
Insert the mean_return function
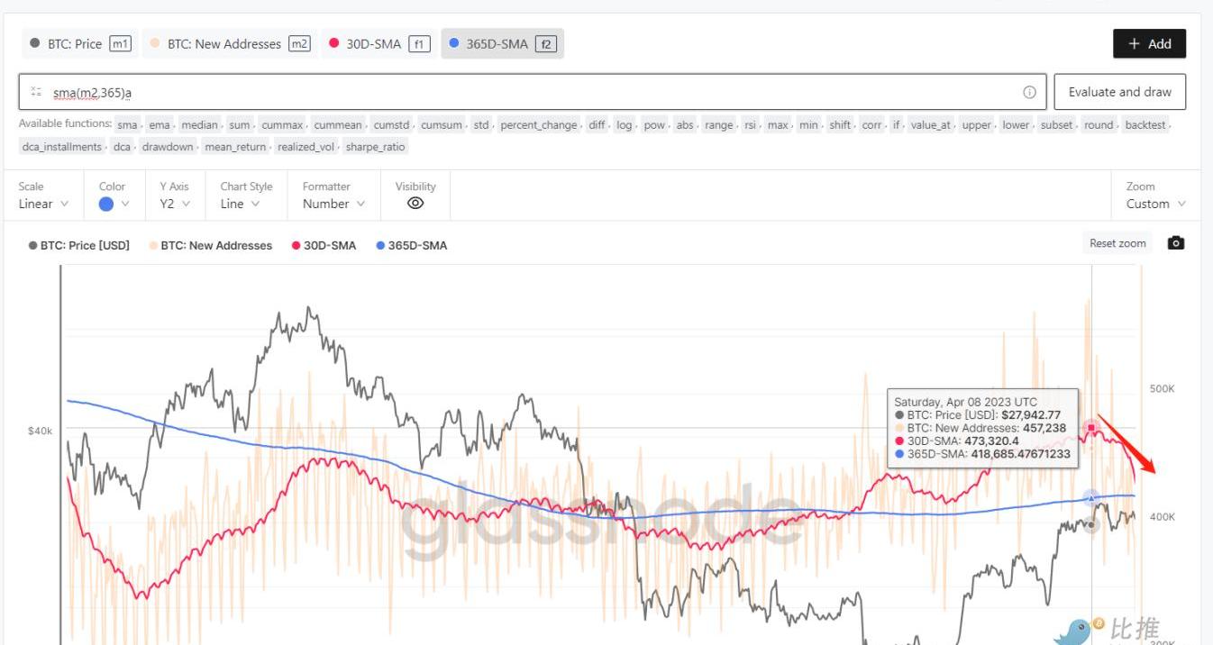(x=236, y=147)
